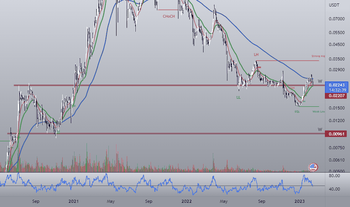This screenshot has height=207, width=350.
Task: Click the red 0.00961 price level tag
Action: (336, 134)
